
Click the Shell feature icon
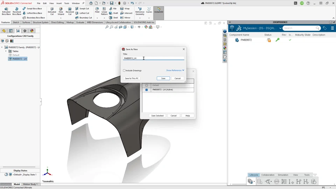click(x=113, y=17)
